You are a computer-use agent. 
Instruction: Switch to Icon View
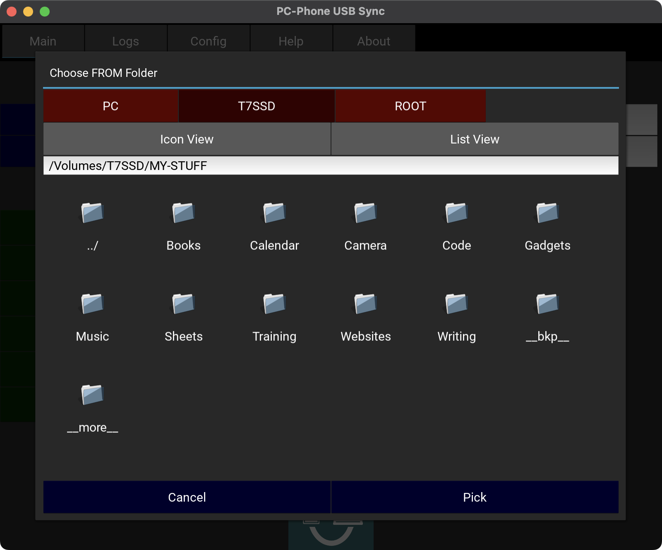(x=187, y=139)
